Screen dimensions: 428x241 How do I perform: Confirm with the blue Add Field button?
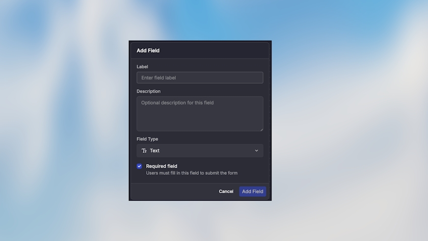pyautogui.click(x=252, y=192)
